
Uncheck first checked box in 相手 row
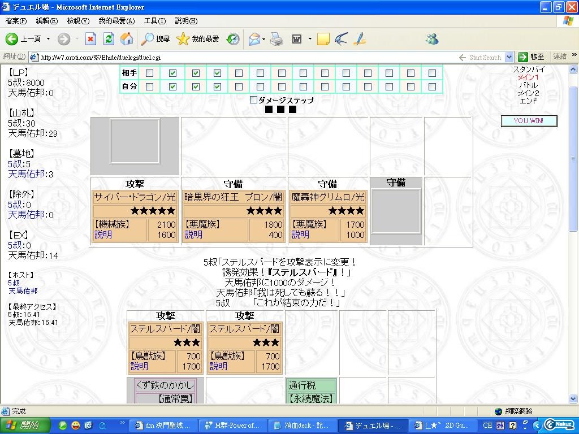[x=172, y=73]
